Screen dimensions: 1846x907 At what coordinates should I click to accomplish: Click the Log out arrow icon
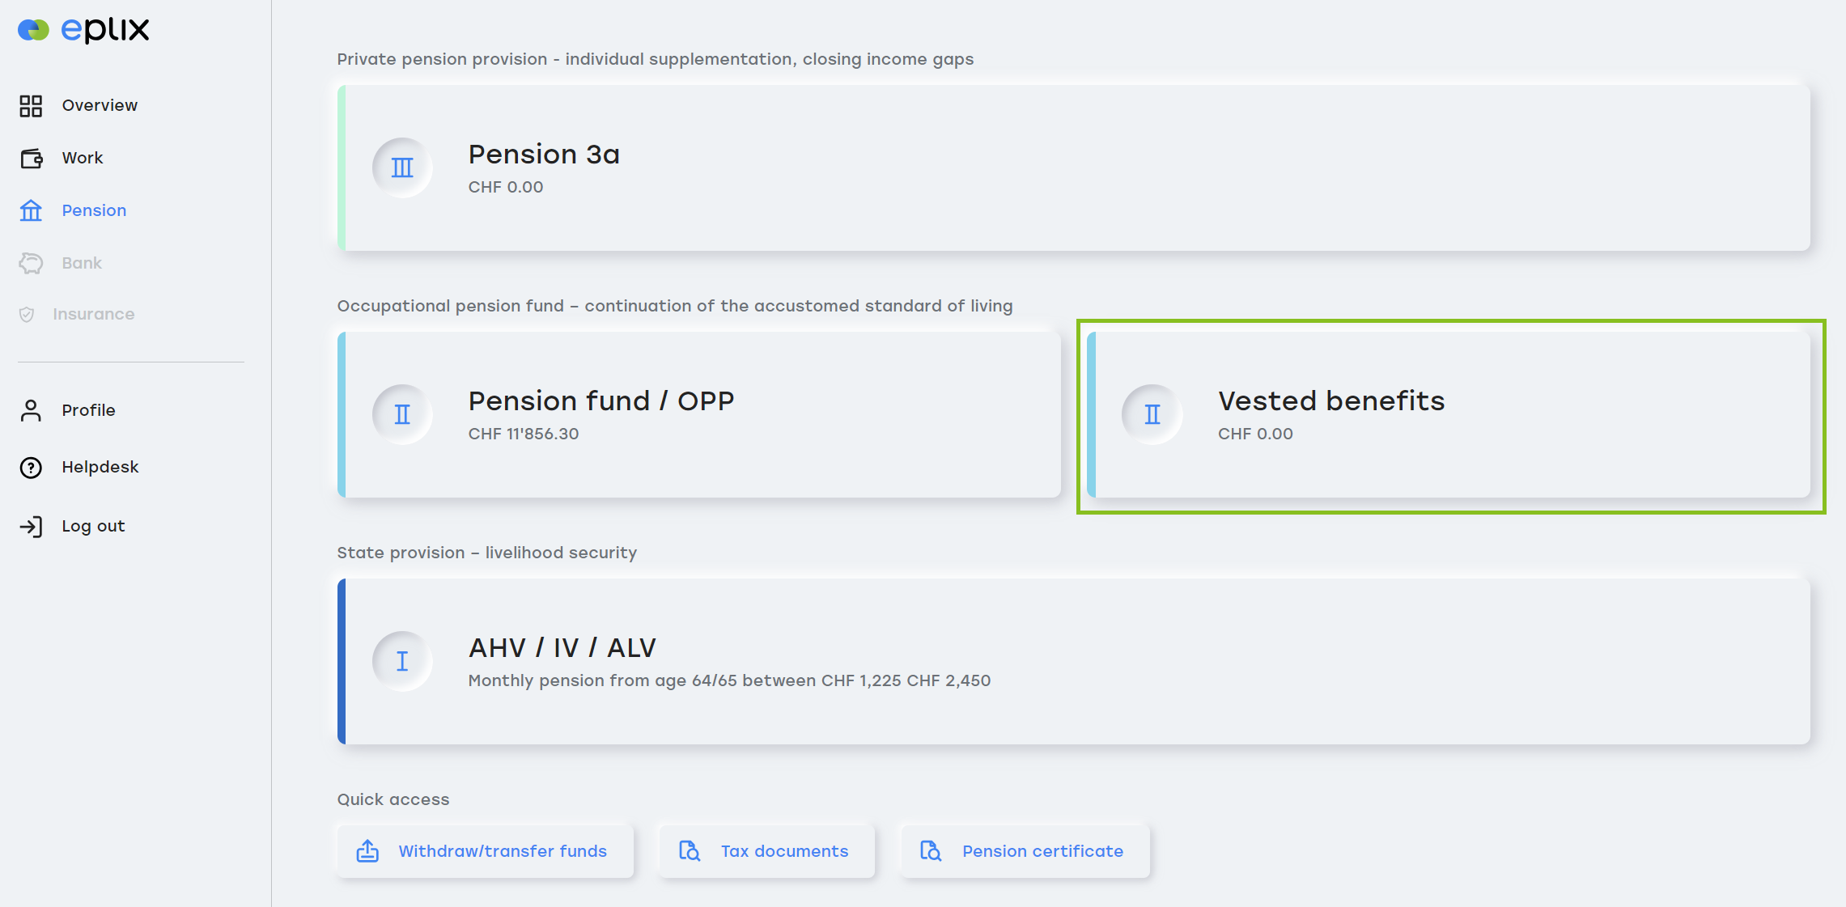[x=31, y=527]
